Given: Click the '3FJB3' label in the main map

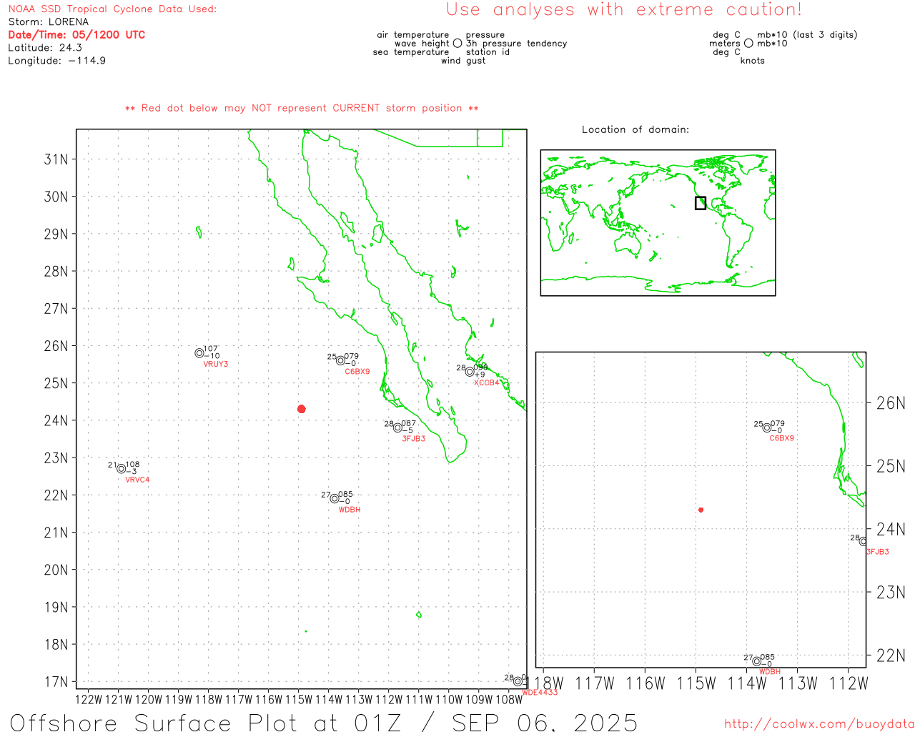Looking at the screenshot, I should coord(413,438).
